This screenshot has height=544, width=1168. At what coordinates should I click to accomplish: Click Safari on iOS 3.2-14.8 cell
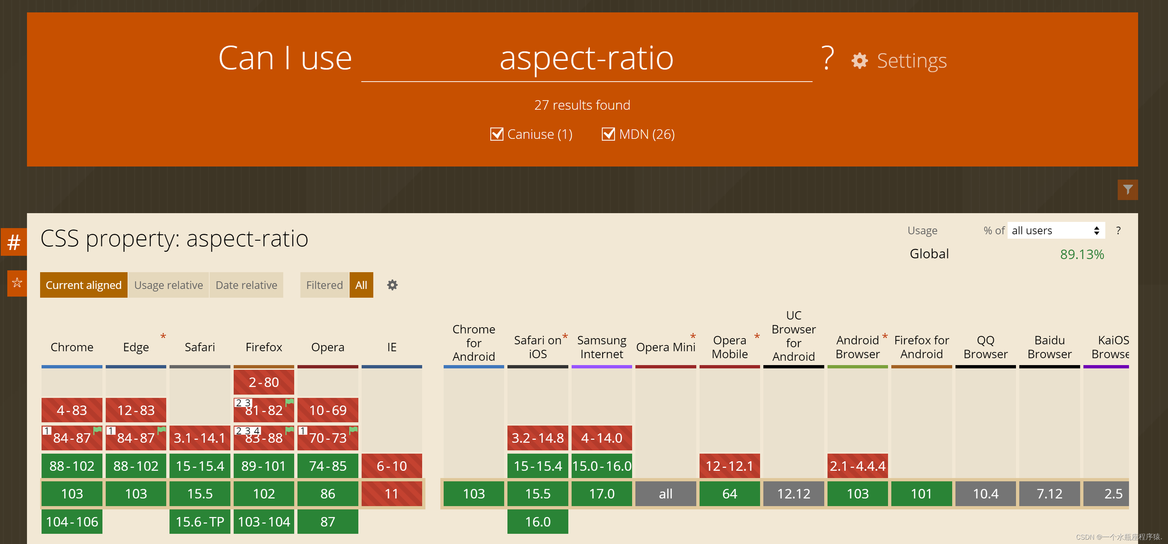537,438
